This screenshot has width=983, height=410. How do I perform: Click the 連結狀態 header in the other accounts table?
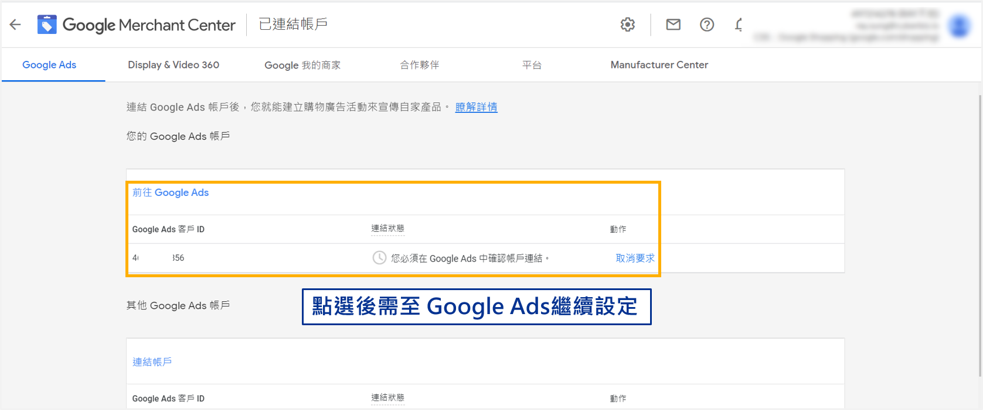tap(388, 398)
